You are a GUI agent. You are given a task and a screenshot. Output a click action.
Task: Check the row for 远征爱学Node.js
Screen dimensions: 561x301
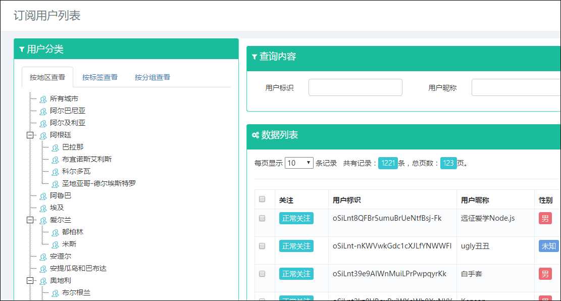tap(262, 218)
